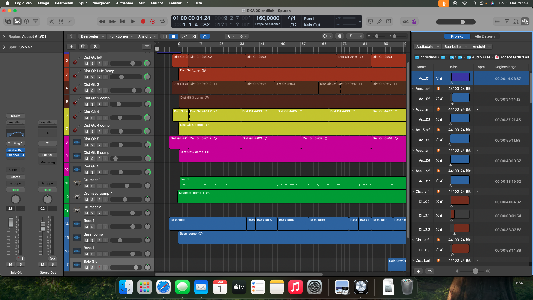The width and height of the screenshot is (533, 300).
Task: Click the red Record button
Action: pyautogui.click(x=143, y=21)
